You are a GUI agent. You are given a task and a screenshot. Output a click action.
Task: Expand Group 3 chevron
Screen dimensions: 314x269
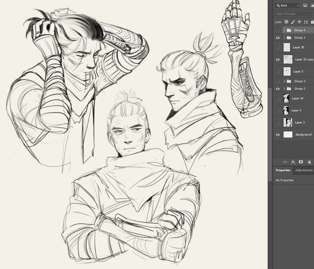(284, 81)
